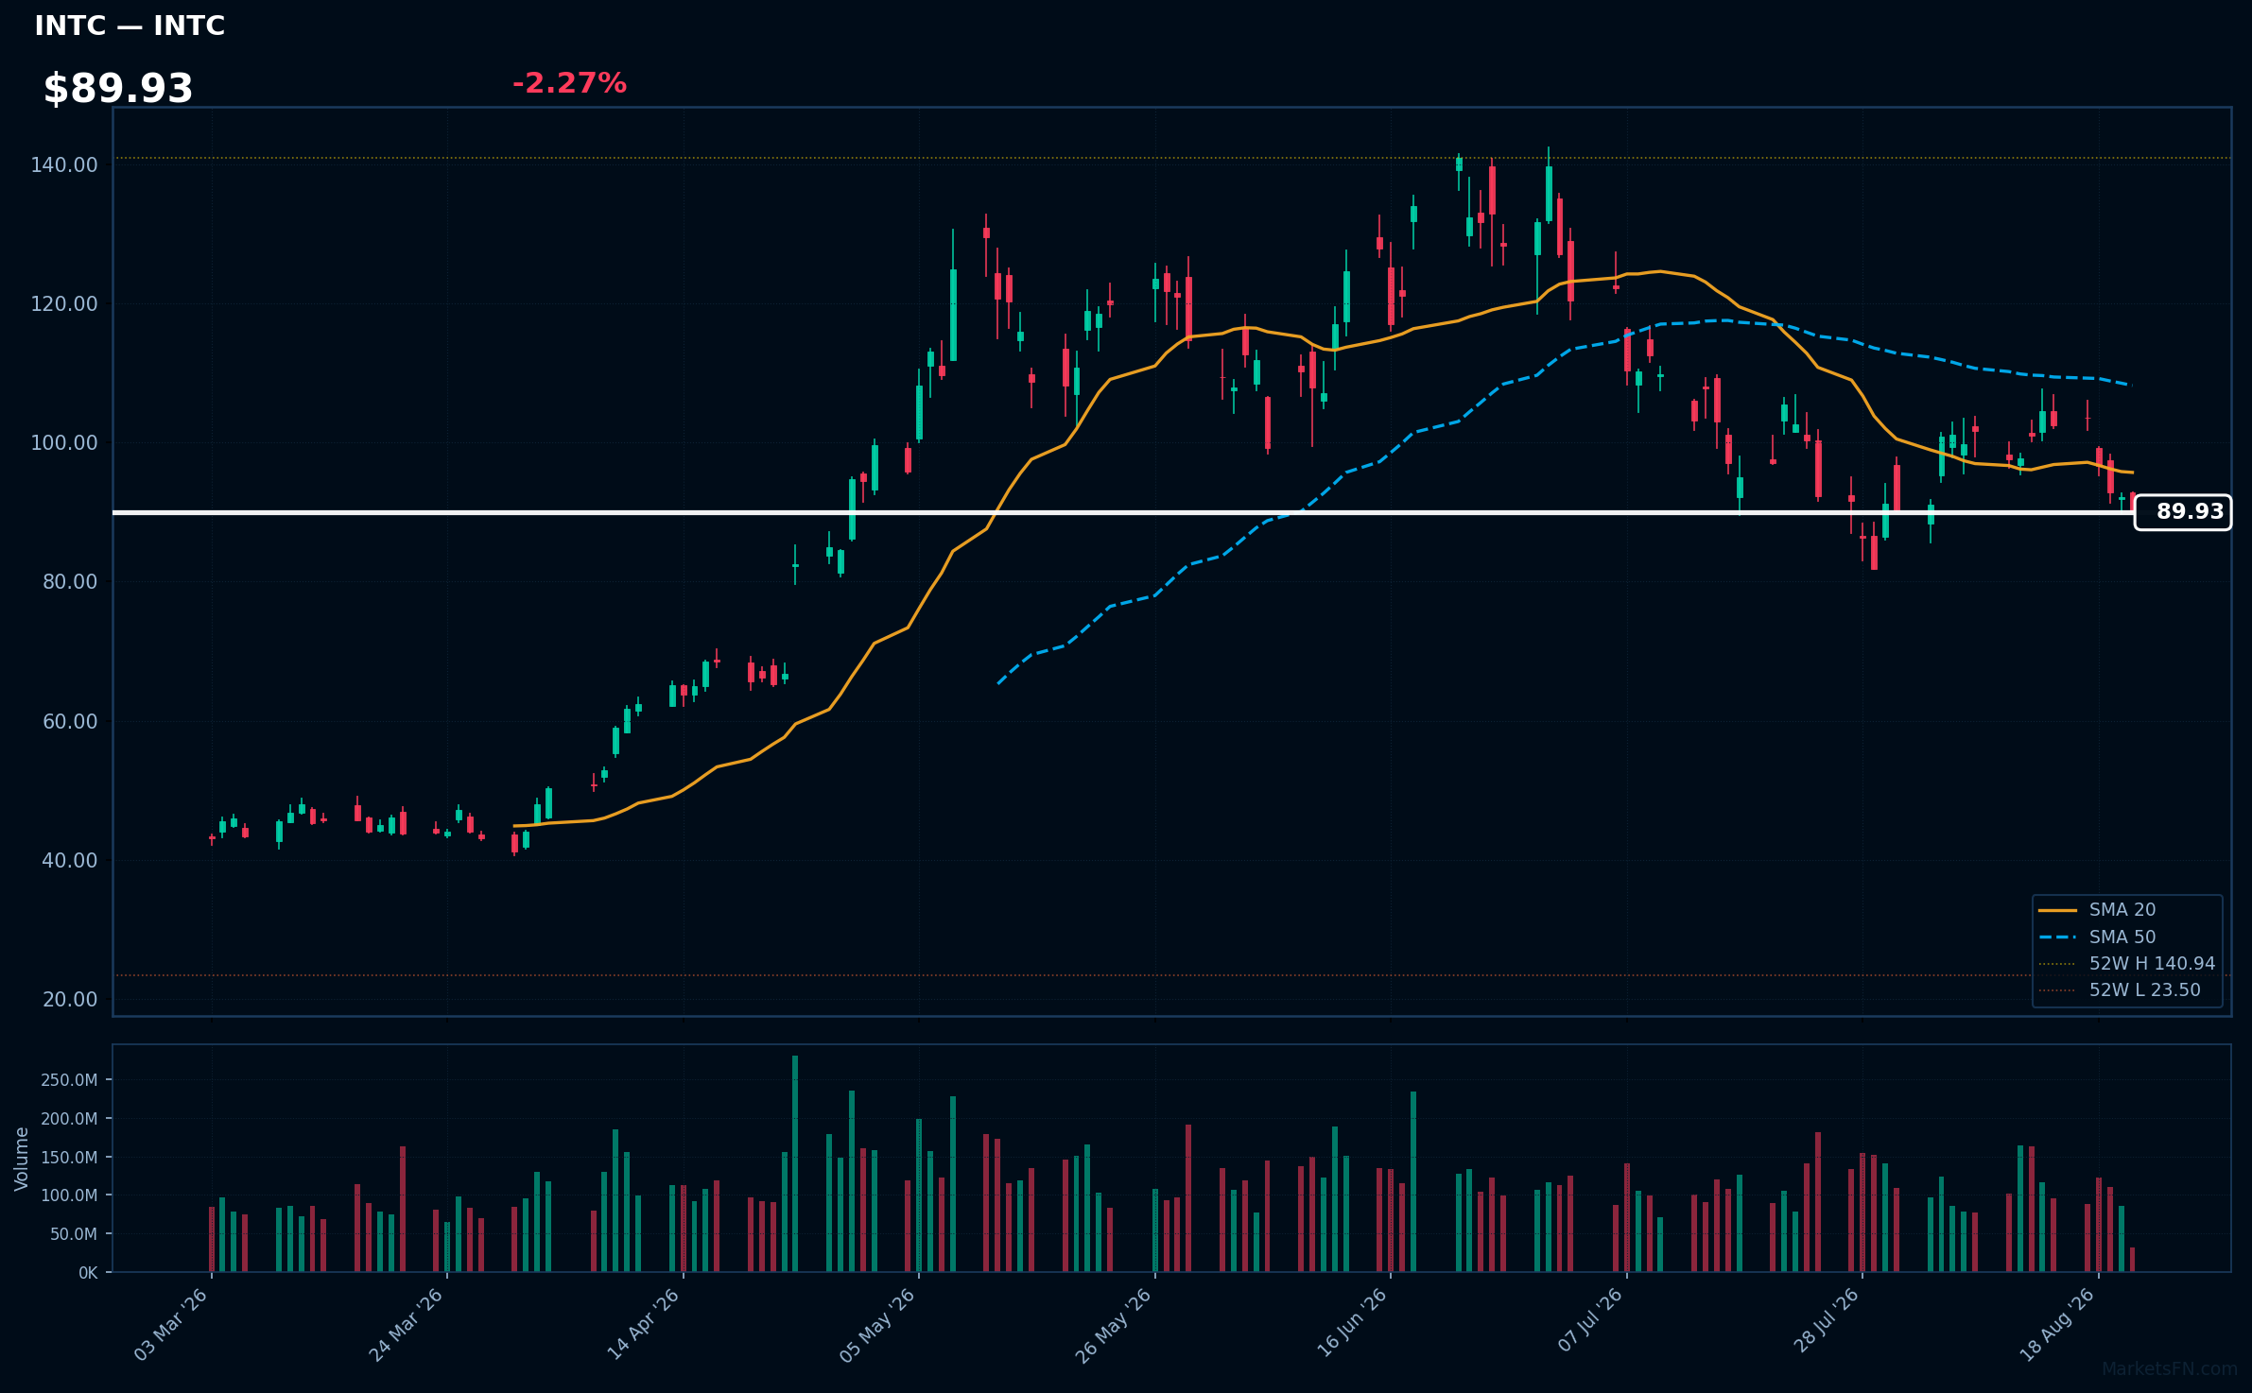
Task: Click the 40.00 y-axis label
Action: 70,861
